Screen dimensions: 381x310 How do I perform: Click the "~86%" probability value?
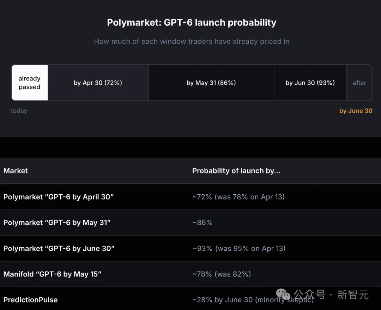[x=202, y=223]
